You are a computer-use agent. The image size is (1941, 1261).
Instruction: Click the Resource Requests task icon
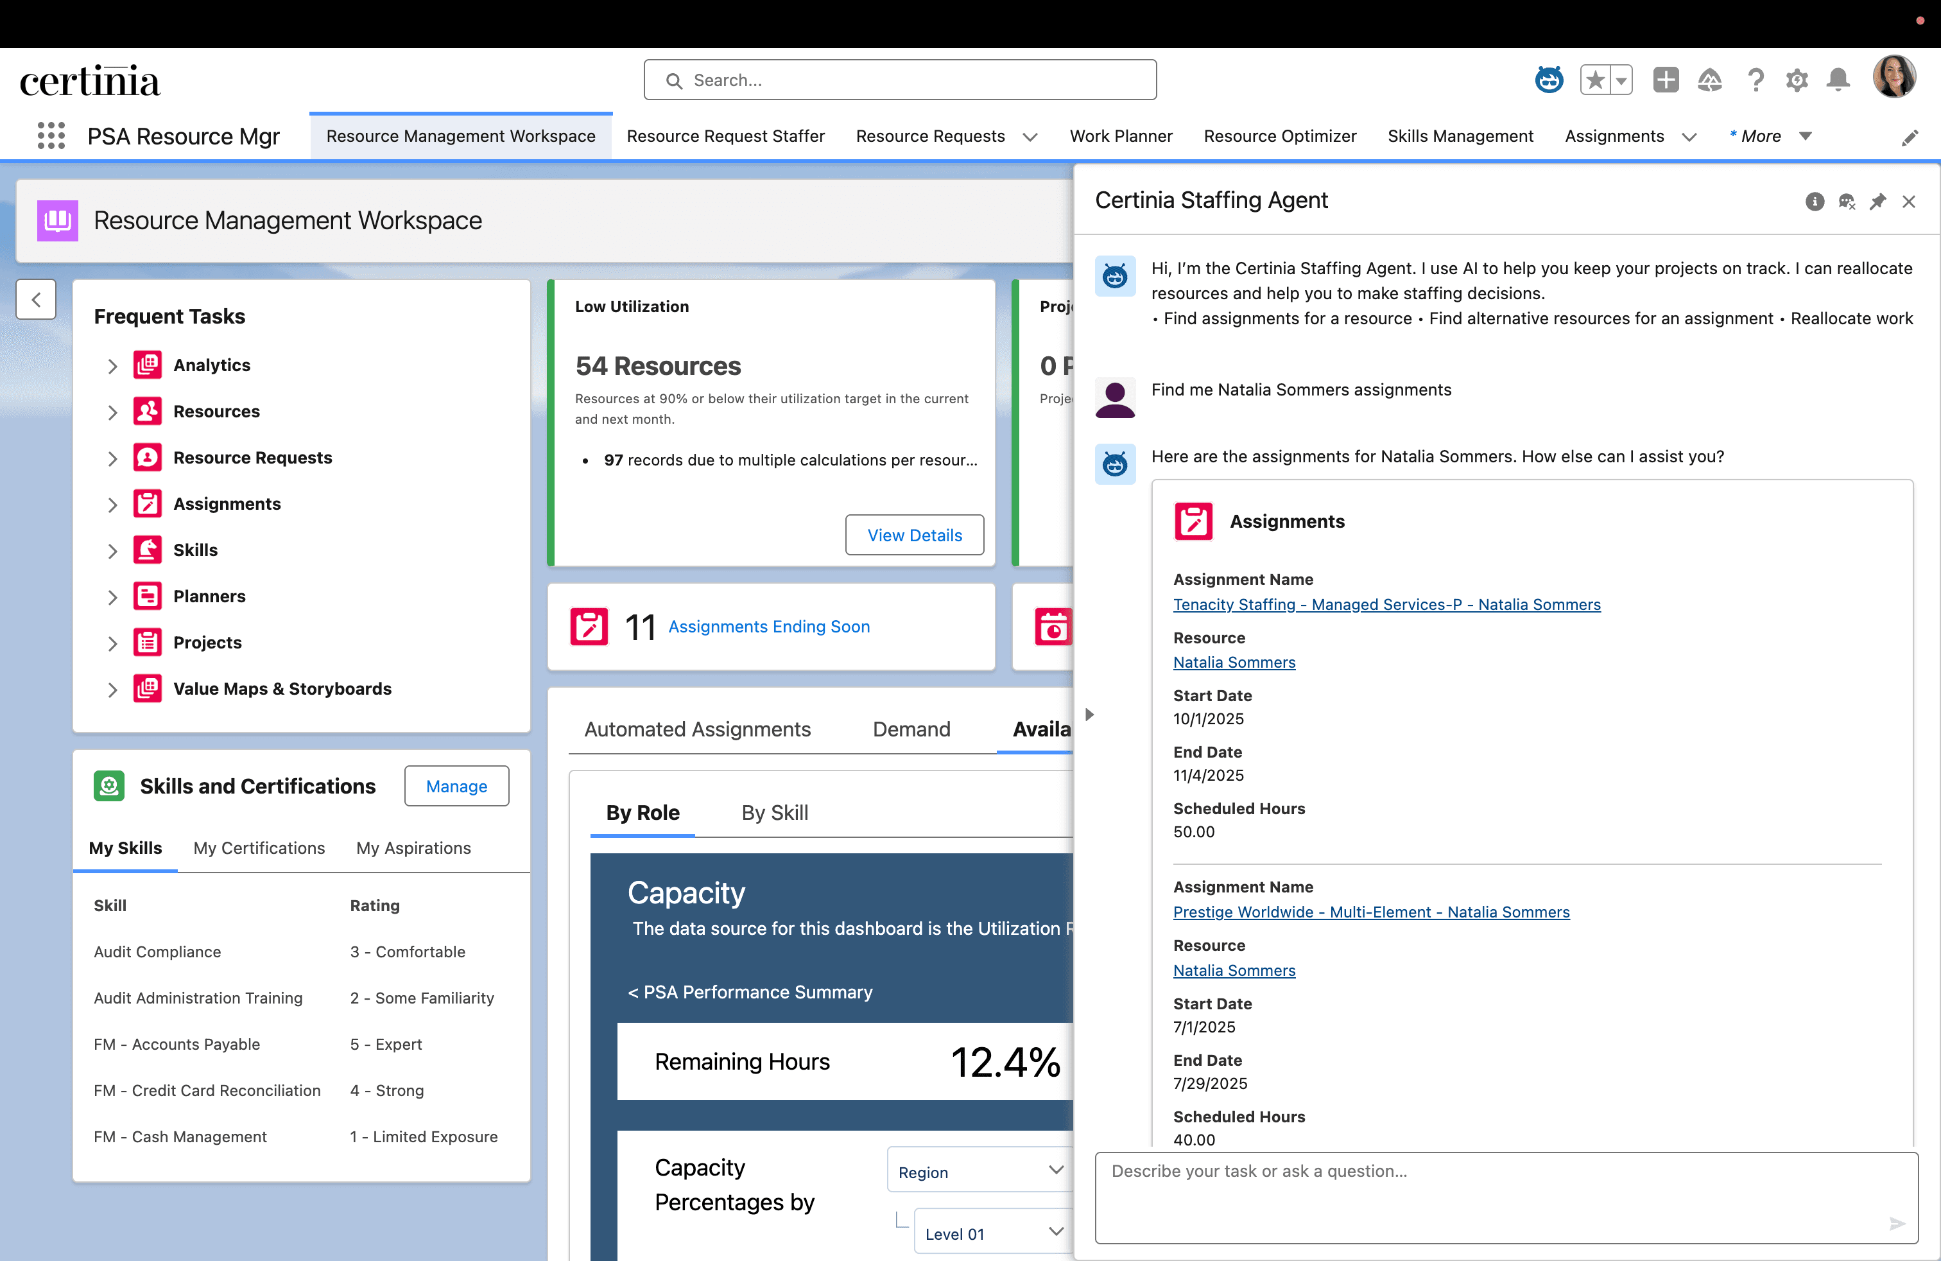(x=148, y=458)
